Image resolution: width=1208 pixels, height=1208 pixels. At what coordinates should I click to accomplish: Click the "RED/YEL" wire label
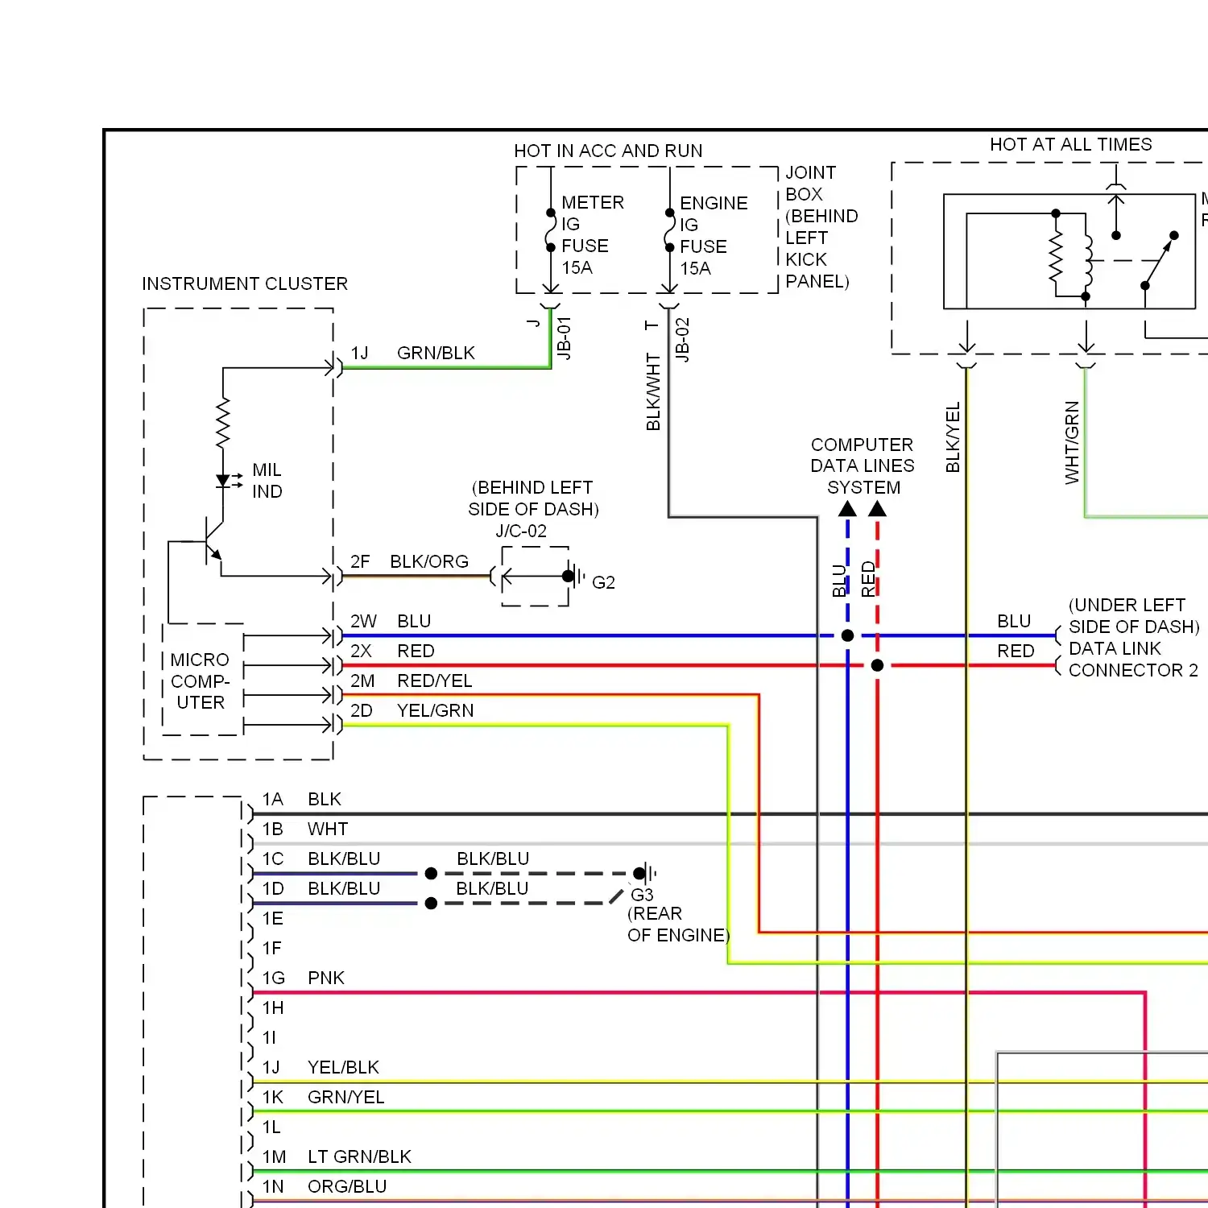coord(435,681)
